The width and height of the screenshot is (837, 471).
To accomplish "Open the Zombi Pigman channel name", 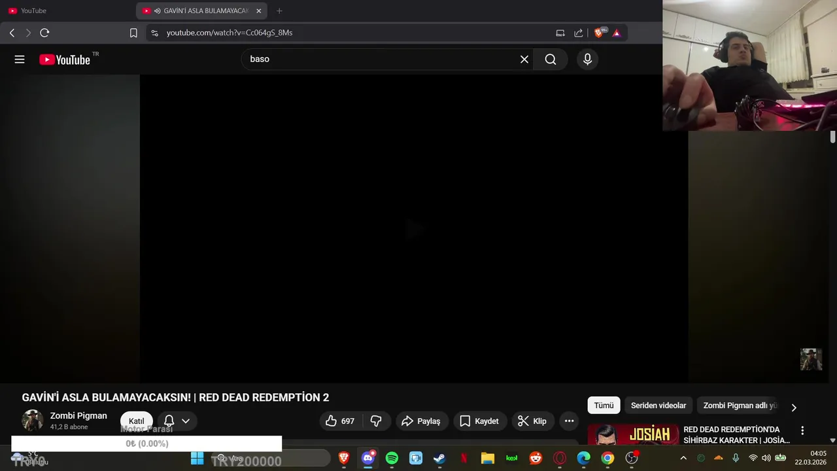I will coord(78,415).
